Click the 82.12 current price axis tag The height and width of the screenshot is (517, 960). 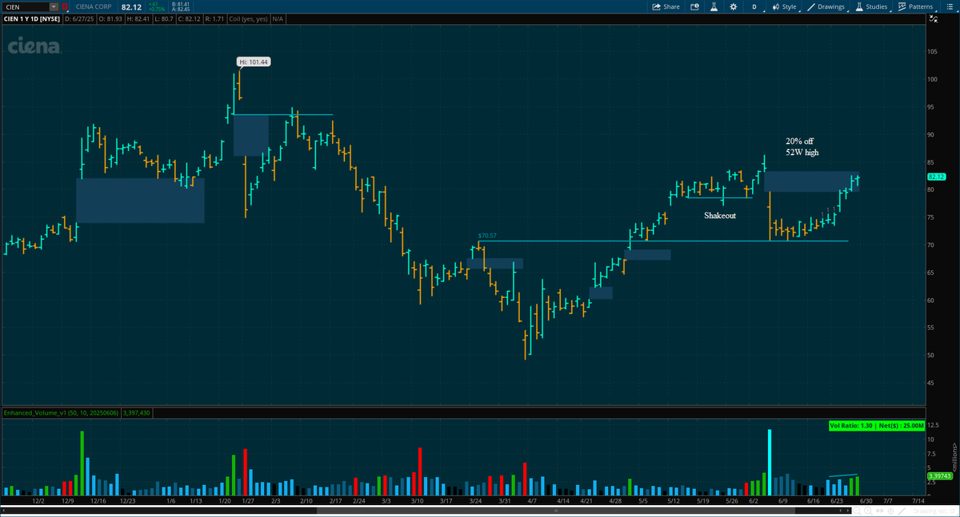pos(937,176)
